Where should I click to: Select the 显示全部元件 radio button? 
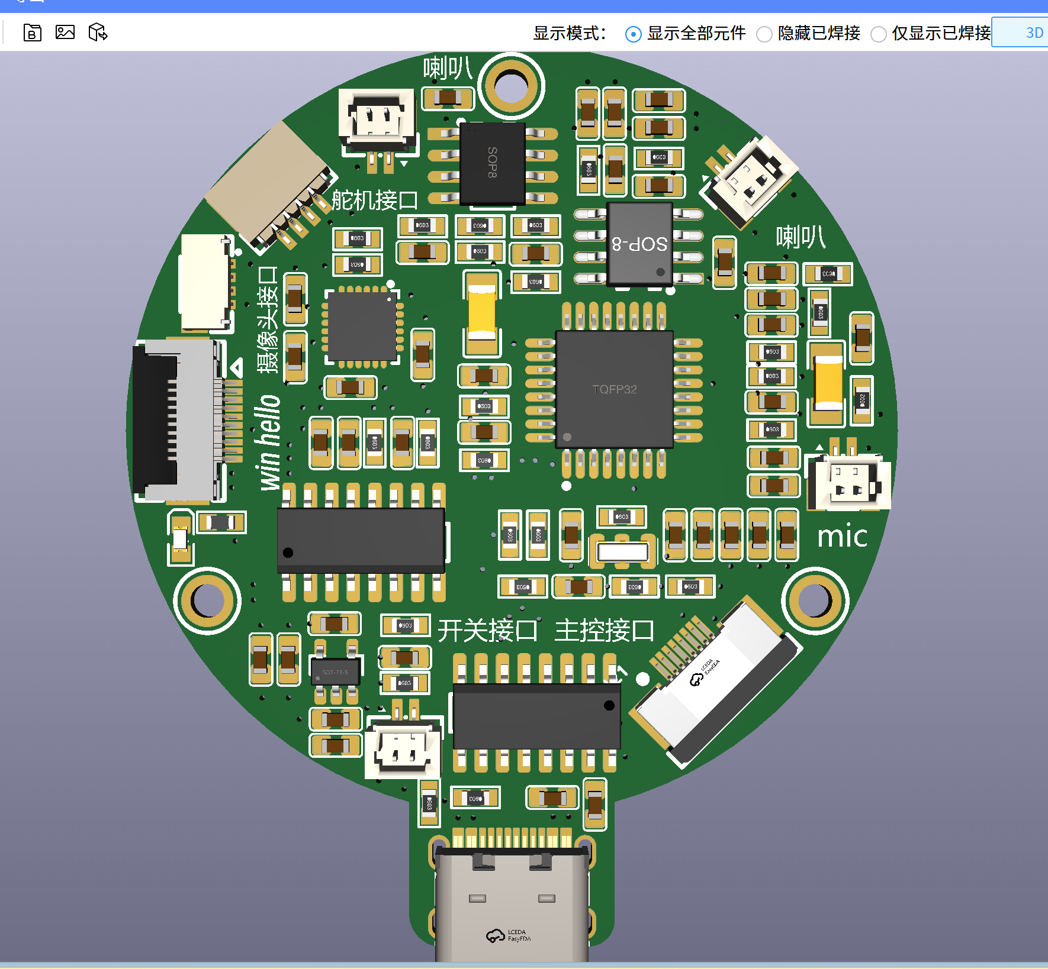633,34
